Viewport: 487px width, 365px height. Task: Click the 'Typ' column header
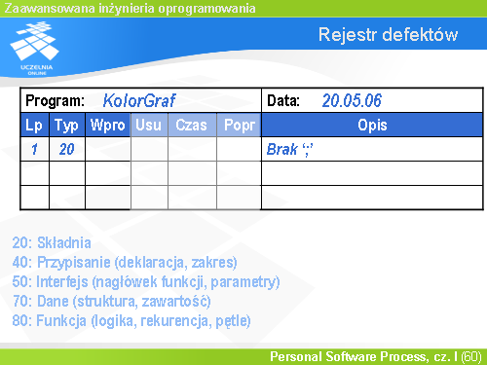(x=67, y=125)
